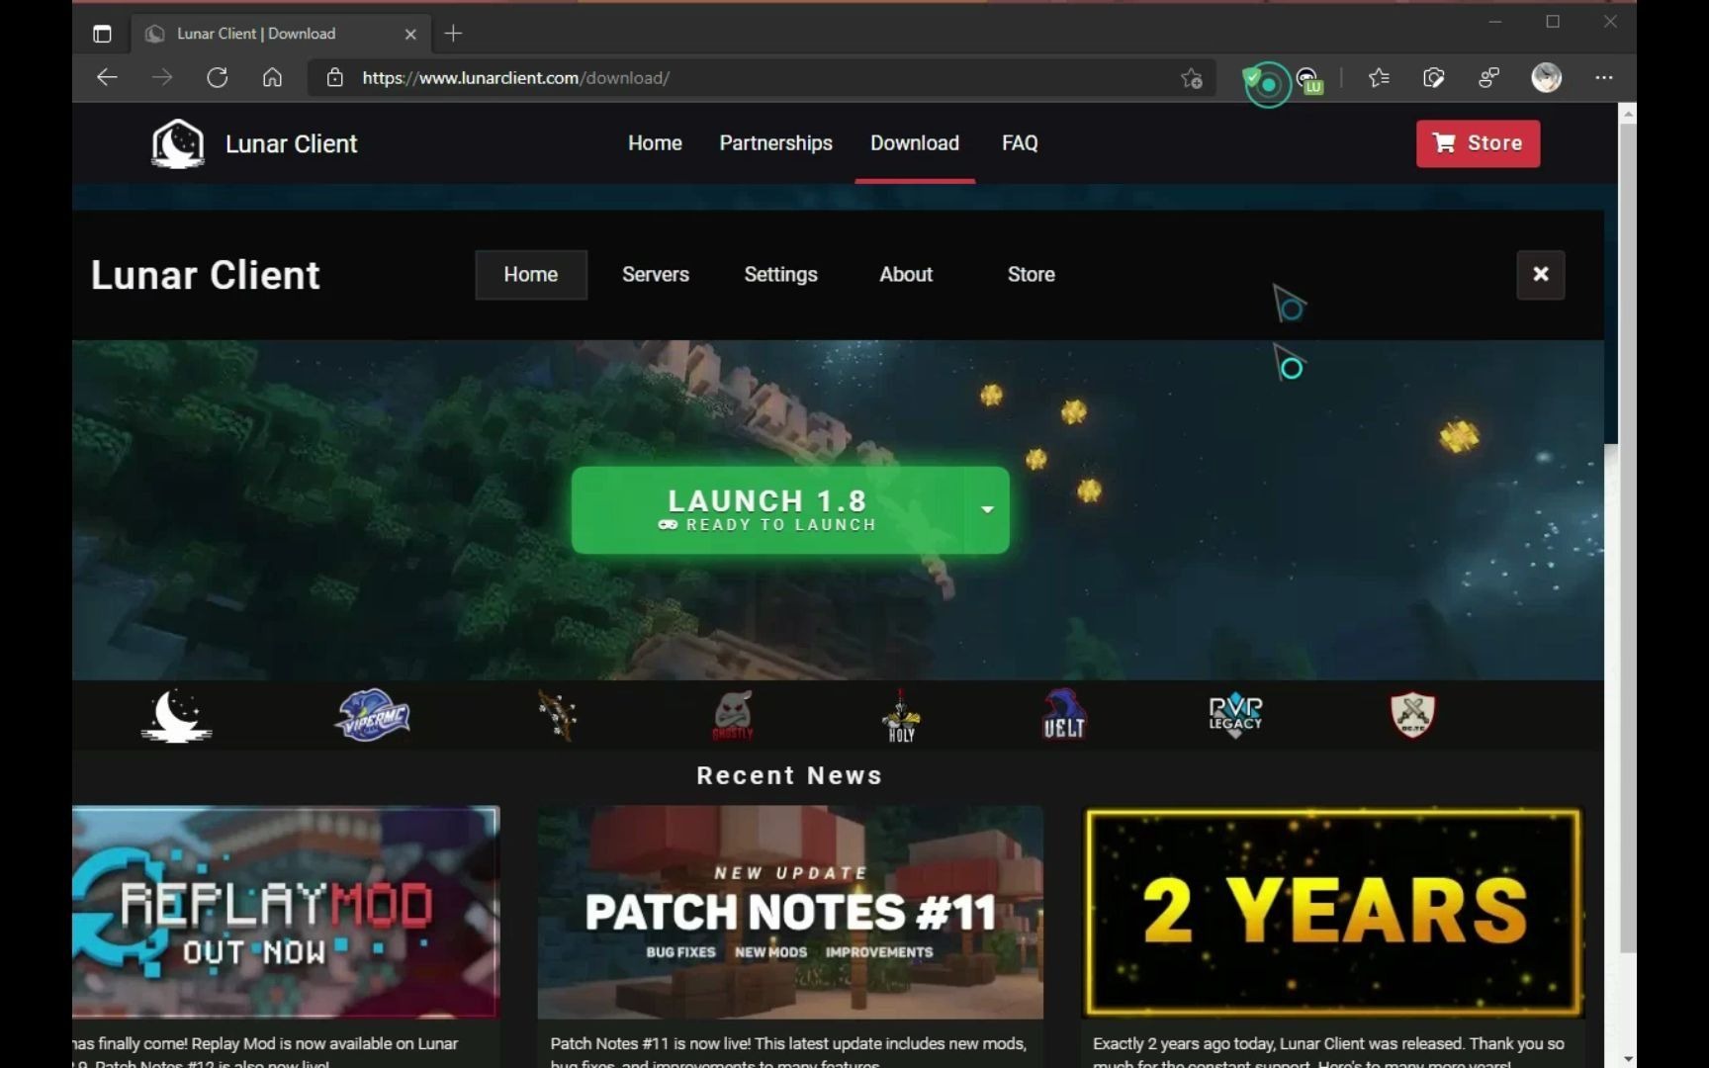
Task: Expand the launch version dropdown arrow
Action: [x=987, y=510]
